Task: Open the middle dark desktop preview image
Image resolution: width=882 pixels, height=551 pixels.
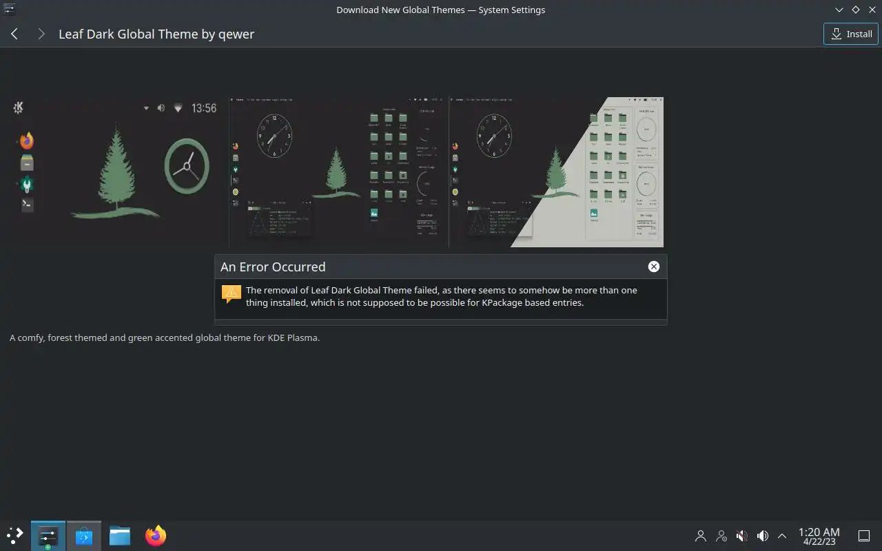Action: click(339, 172)
